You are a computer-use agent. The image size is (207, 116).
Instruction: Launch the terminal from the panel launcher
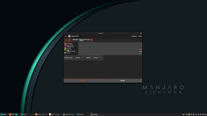[x=13, y=114]
